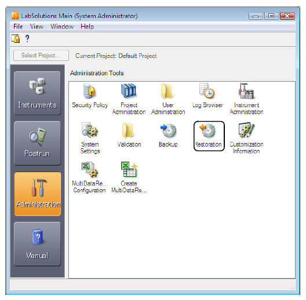306x300 pixels.
Task: Select the Restoration tool icon
Action: (x=209, y=136)
